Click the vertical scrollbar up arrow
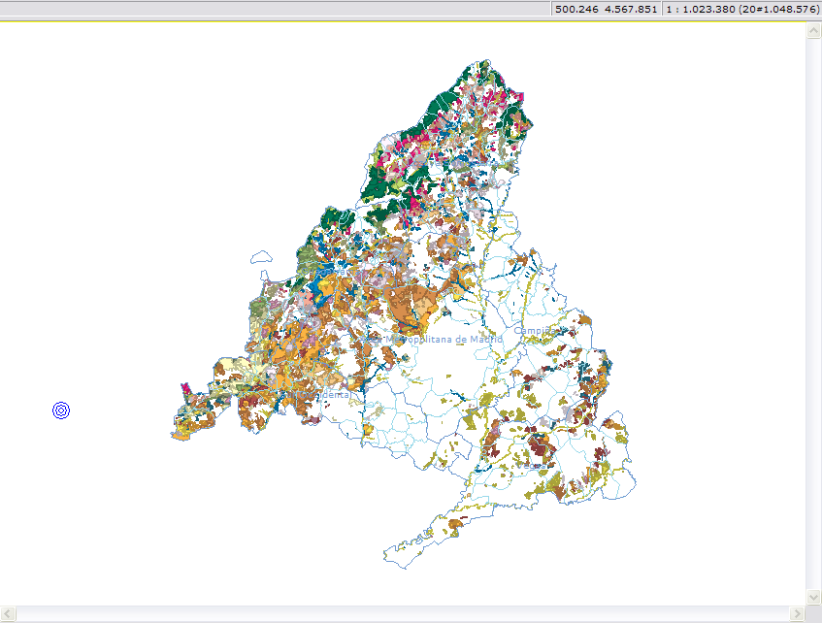This screenshot has height=623, width=822. (813, 31)
